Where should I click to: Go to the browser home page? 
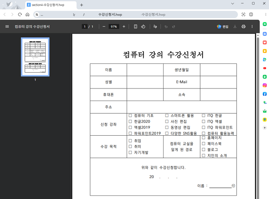click(27, 14)
